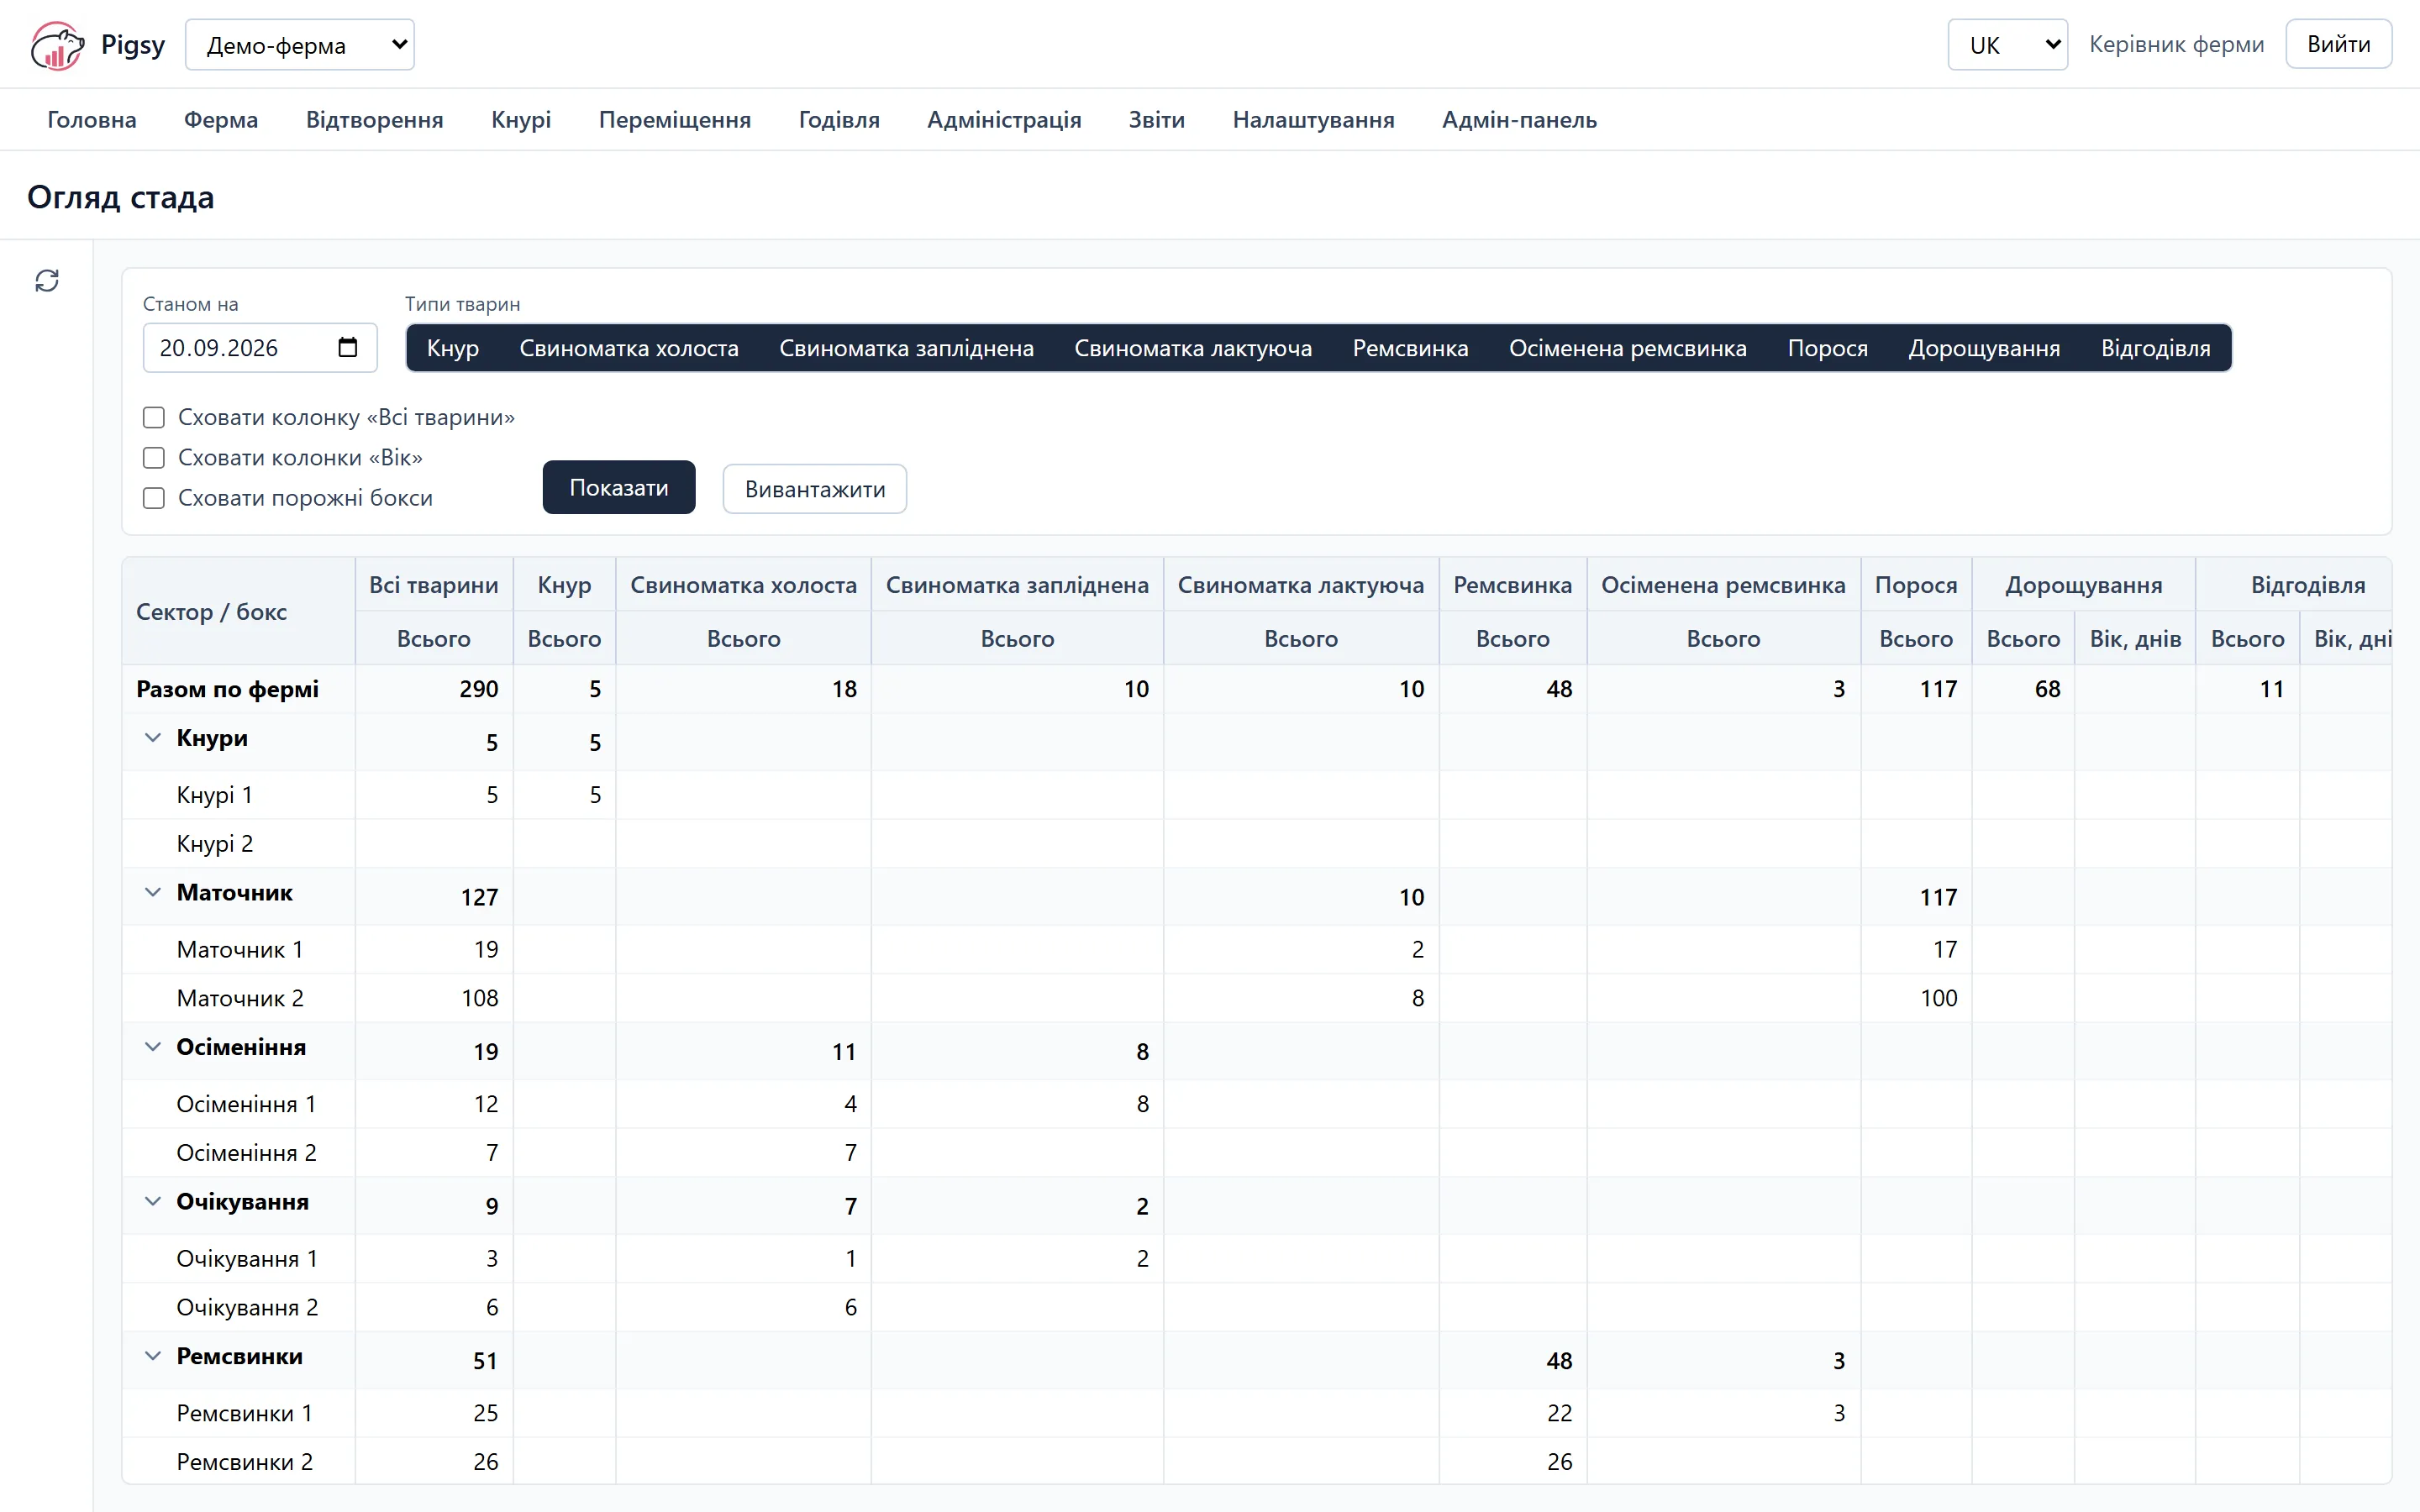Click the Вийти logout button

point(2338,45)
